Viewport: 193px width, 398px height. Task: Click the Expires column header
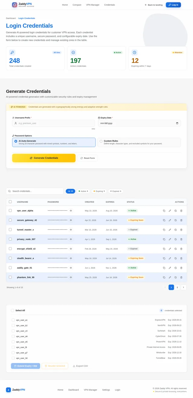110,202
